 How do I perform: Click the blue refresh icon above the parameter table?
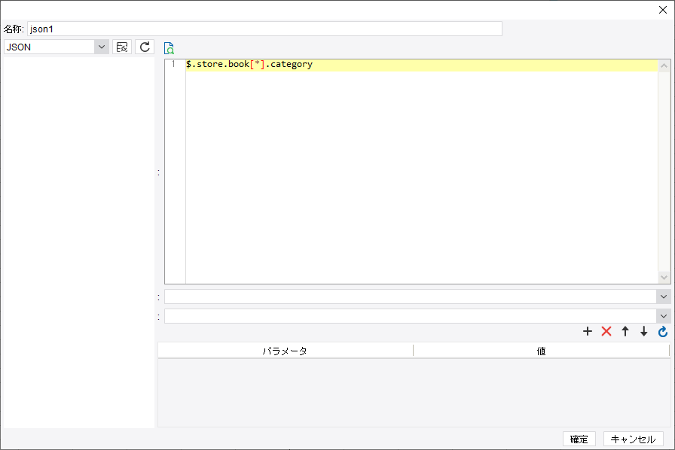(x=662, y=331)
